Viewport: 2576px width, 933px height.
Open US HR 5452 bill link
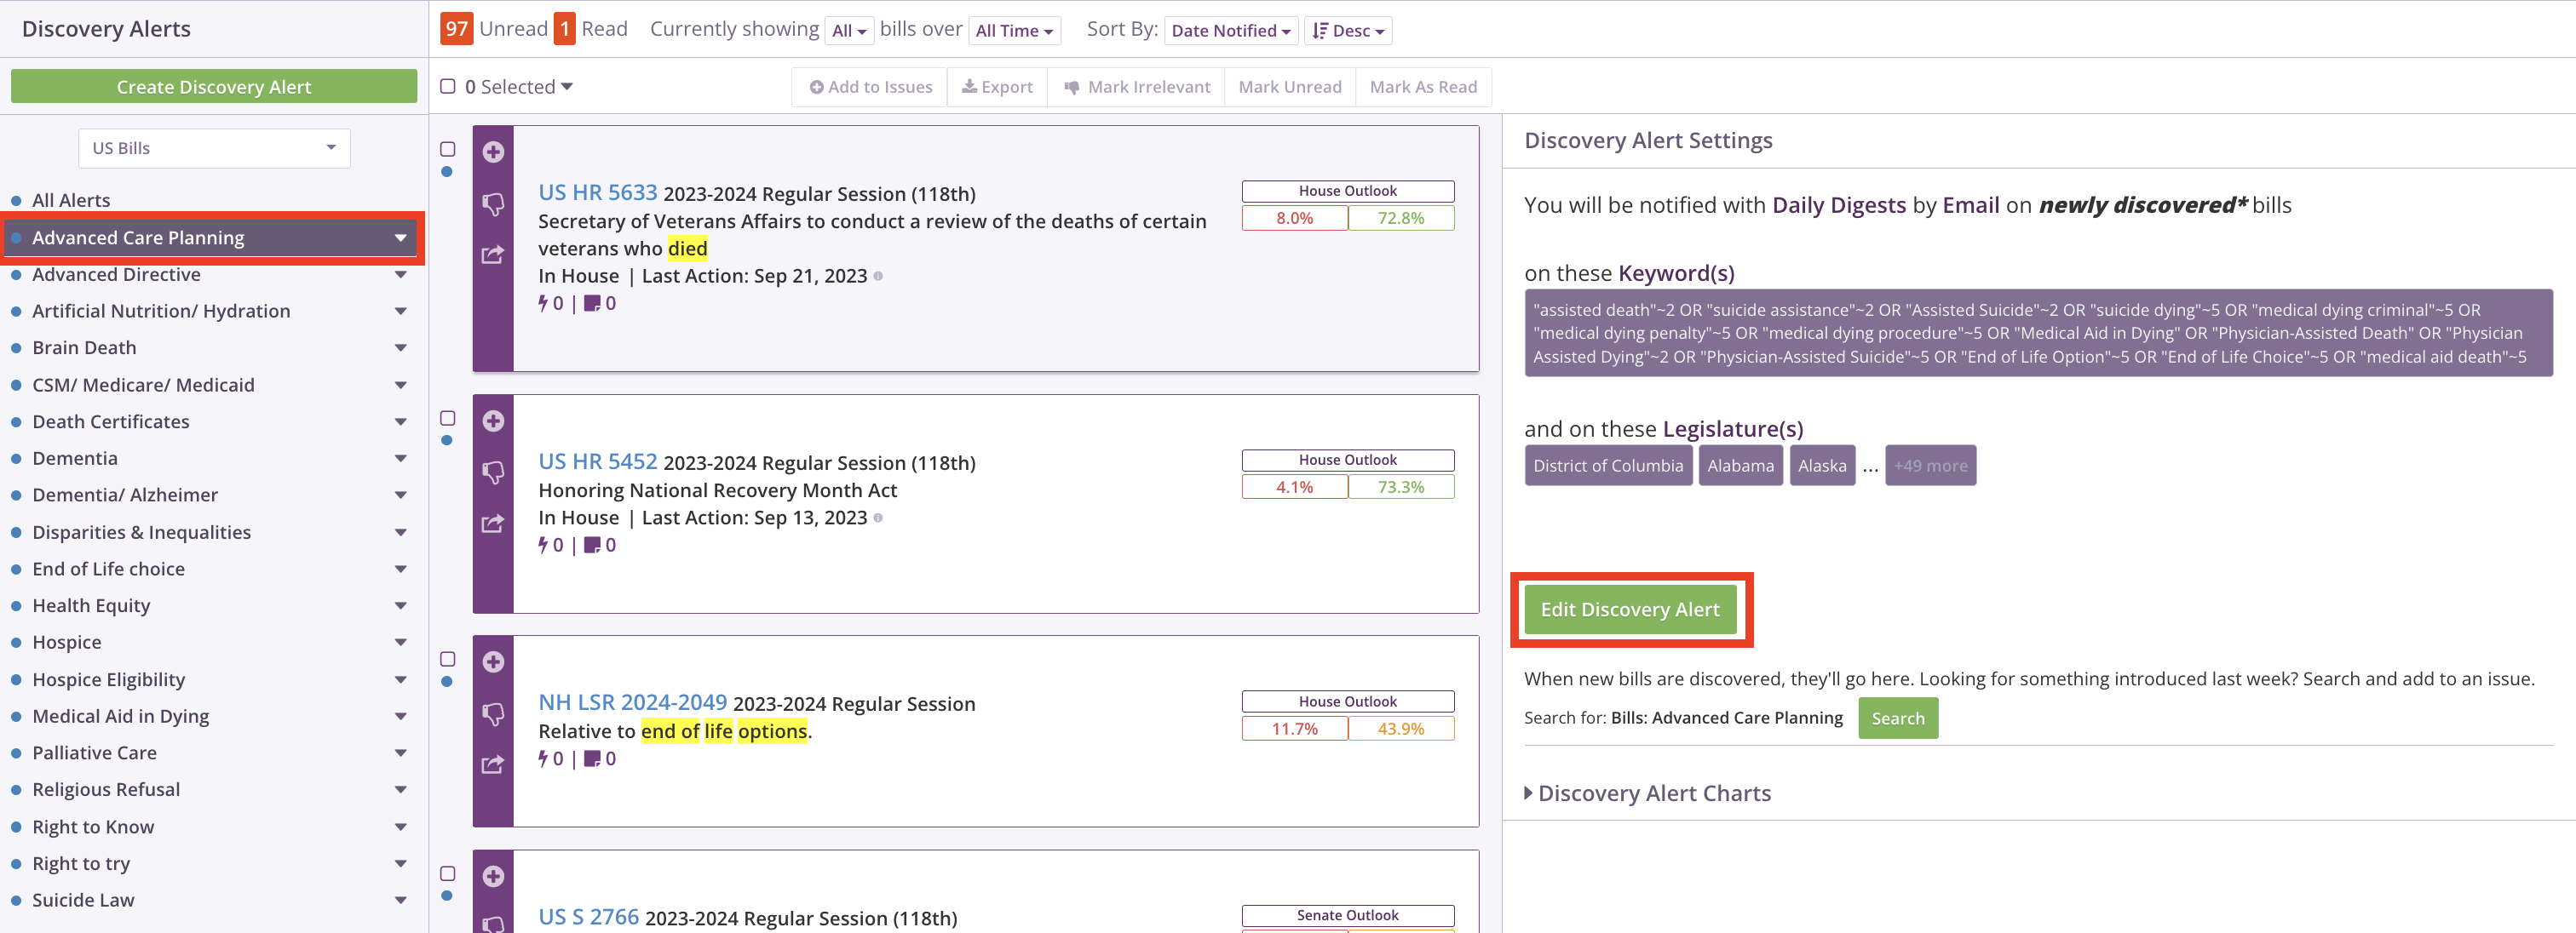[x=598, y=461]
